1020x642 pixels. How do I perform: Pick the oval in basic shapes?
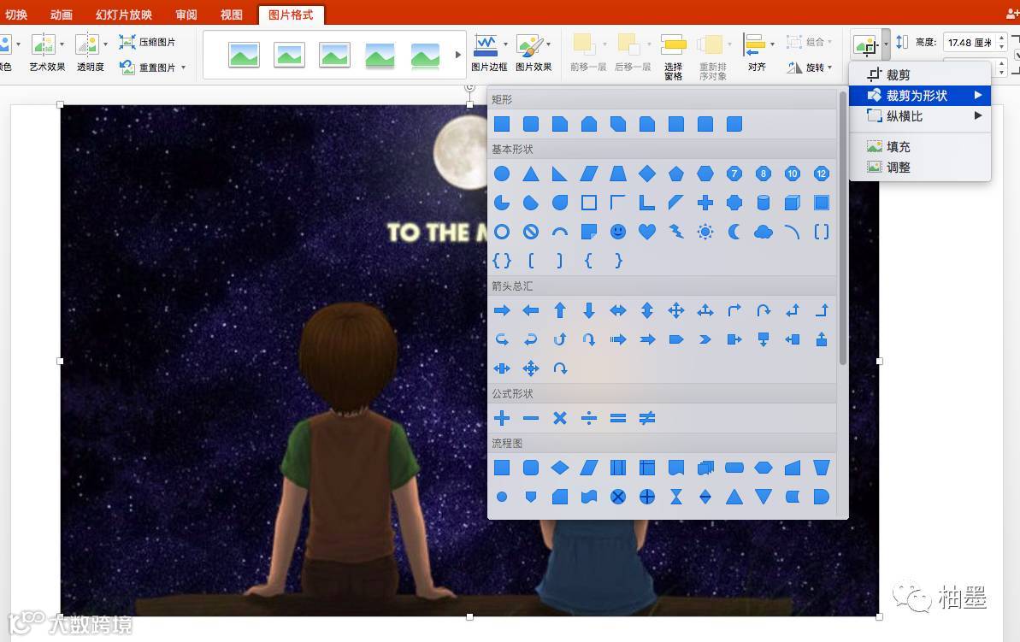point(502,174)
